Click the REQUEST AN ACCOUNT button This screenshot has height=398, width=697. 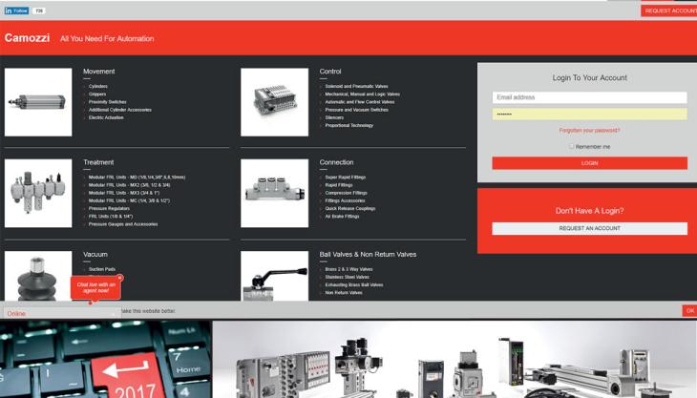click(589, 228)
